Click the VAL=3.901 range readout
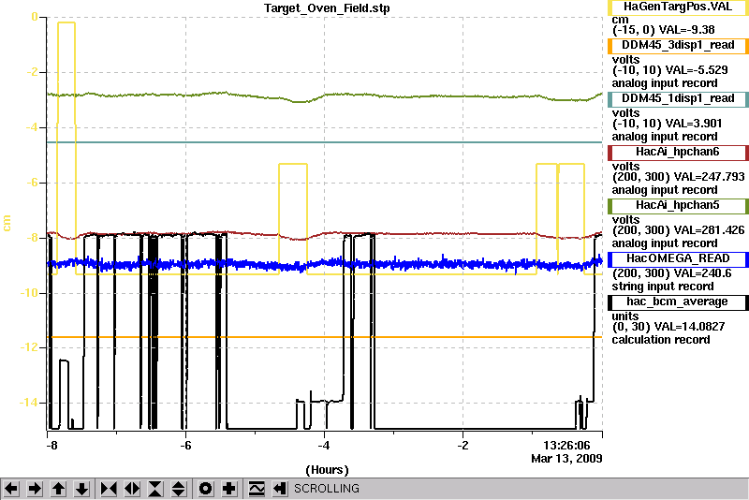The image size is (749, 500). click(667, 124)
